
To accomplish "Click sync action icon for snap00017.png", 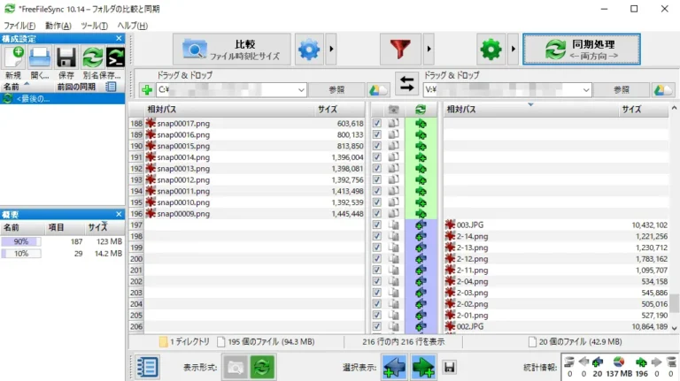I will coord(421,124).
